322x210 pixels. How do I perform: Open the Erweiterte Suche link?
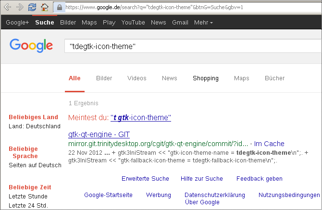tap(145, 179)
